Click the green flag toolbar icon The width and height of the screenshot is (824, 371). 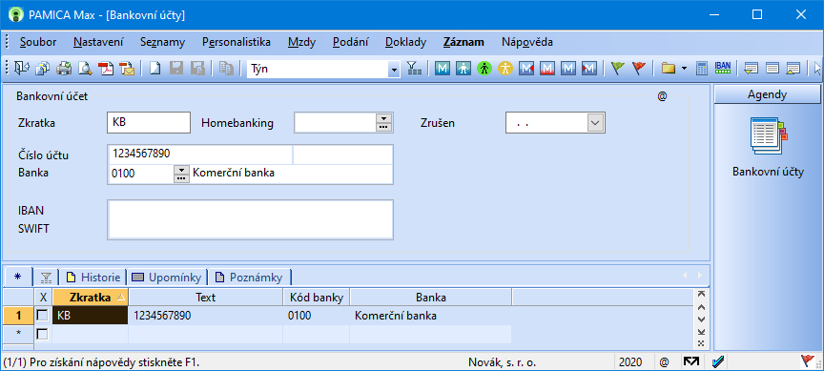[x=618, y=69]
